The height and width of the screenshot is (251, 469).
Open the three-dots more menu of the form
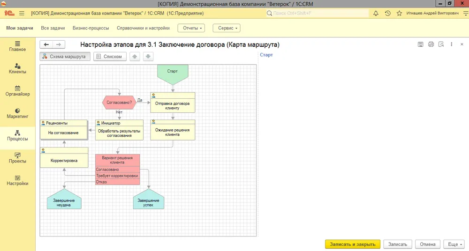452,44
